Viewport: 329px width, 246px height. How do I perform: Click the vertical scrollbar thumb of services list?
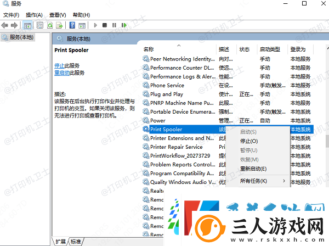pos(327,141)
